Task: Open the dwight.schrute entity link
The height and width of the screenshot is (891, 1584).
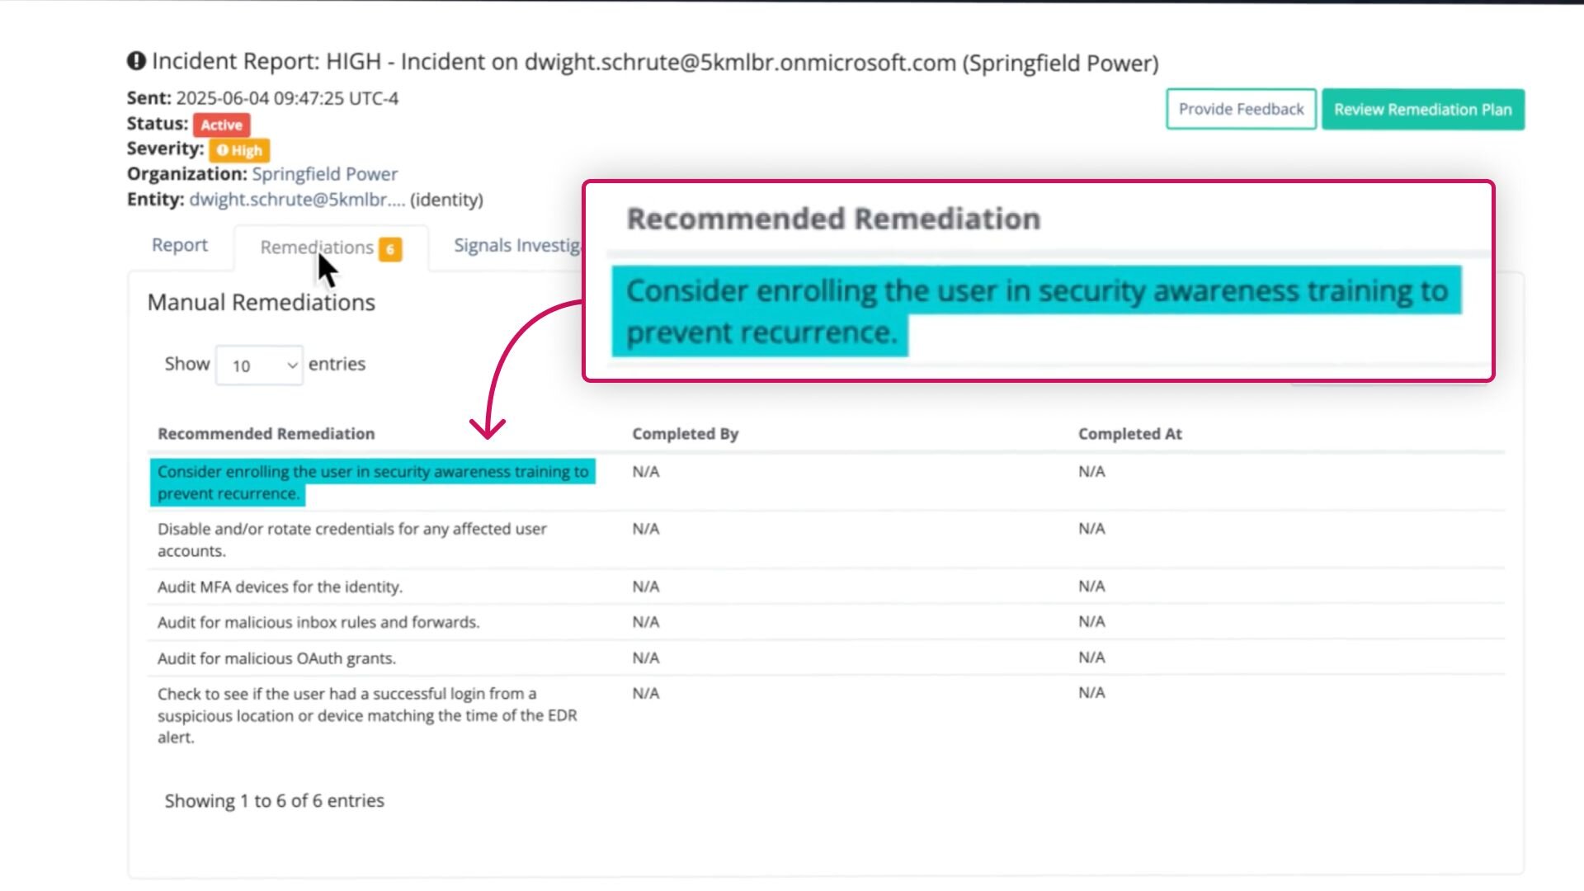Action: tap(297, 200)
